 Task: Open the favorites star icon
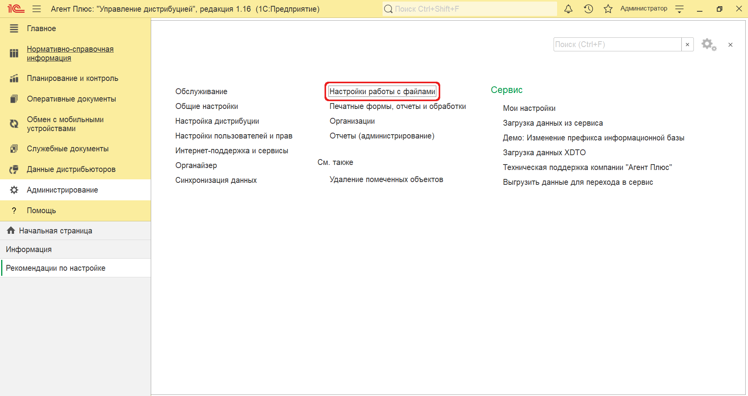click(608, 9)
